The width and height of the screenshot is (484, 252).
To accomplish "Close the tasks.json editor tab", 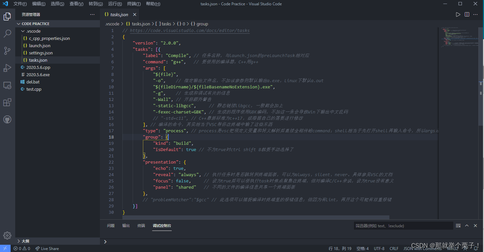I will [x=135, y=15].
